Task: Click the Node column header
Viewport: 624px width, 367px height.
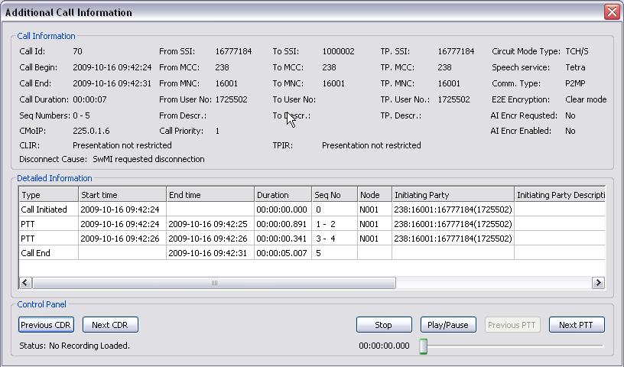Action: (375, 195)
